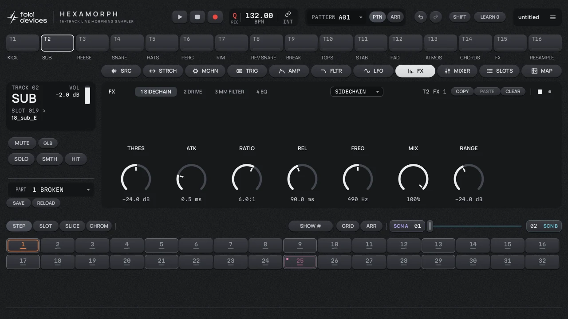Adjust the track VOL slider
This screenshot has width=568, height=319.
[87, 95]
